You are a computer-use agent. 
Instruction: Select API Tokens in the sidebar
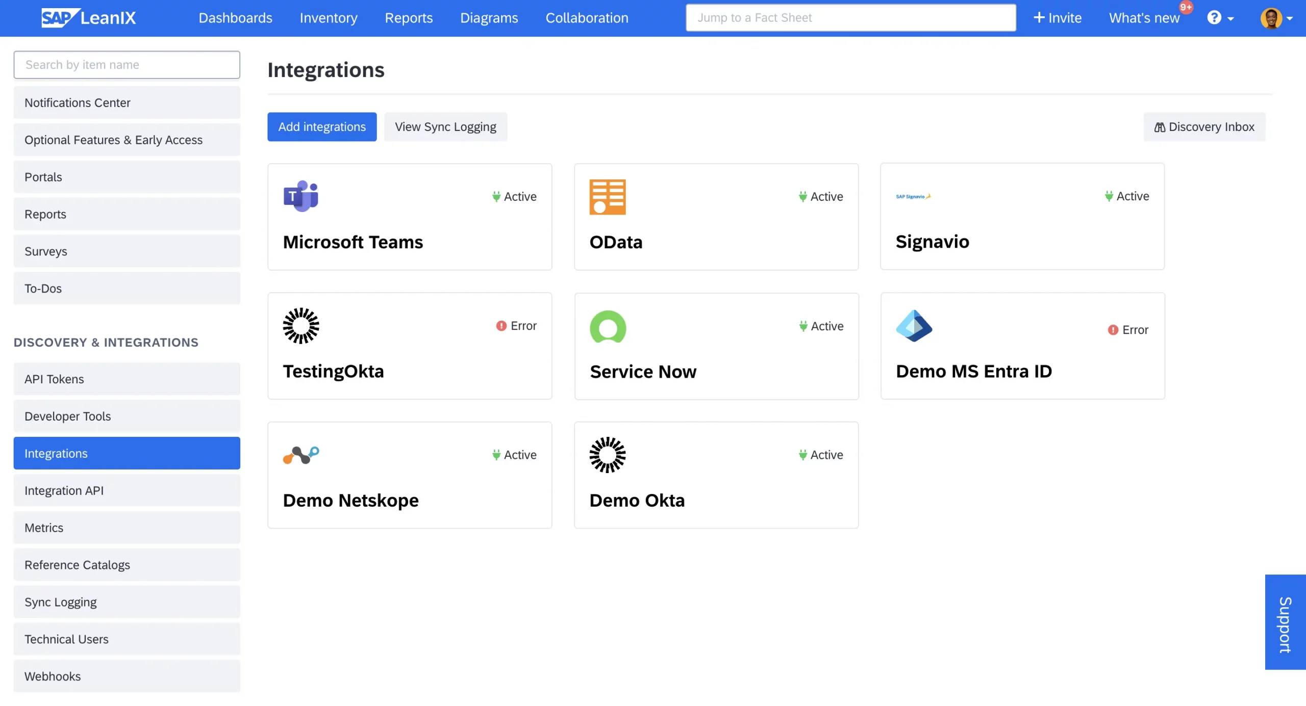(127, 379)
